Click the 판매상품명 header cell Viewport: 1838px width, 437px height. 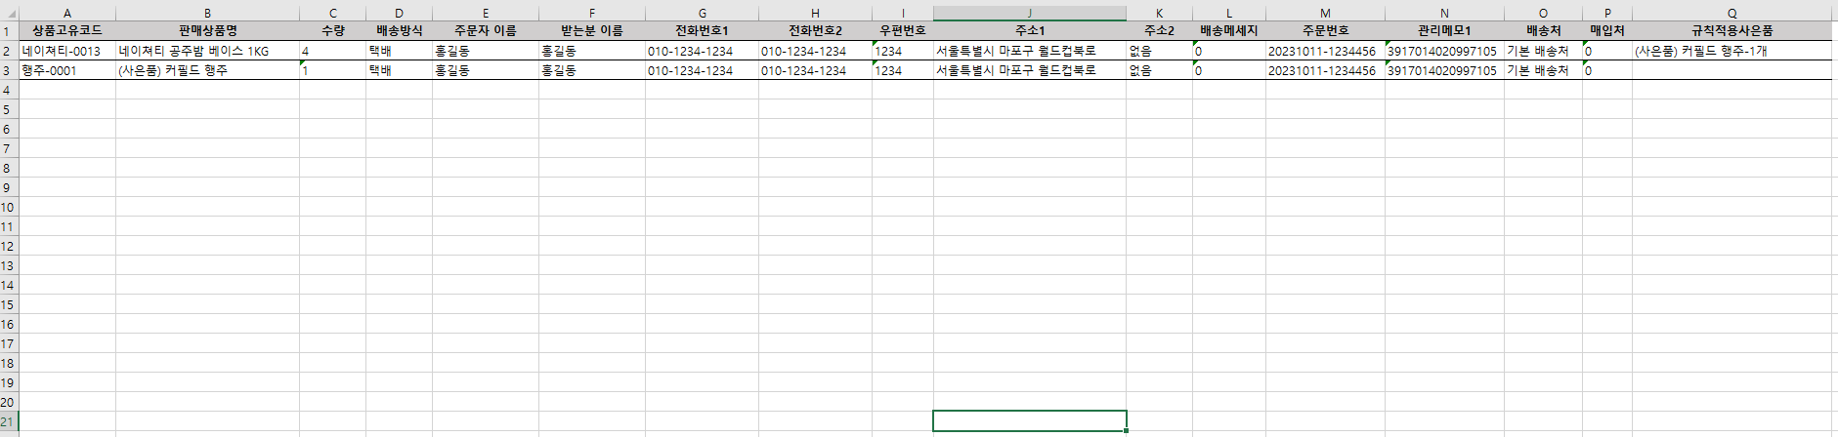tap(207, 31)
